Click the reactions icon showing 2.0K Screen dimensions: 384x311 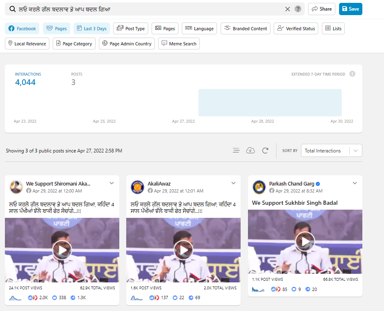pos(33,298)
